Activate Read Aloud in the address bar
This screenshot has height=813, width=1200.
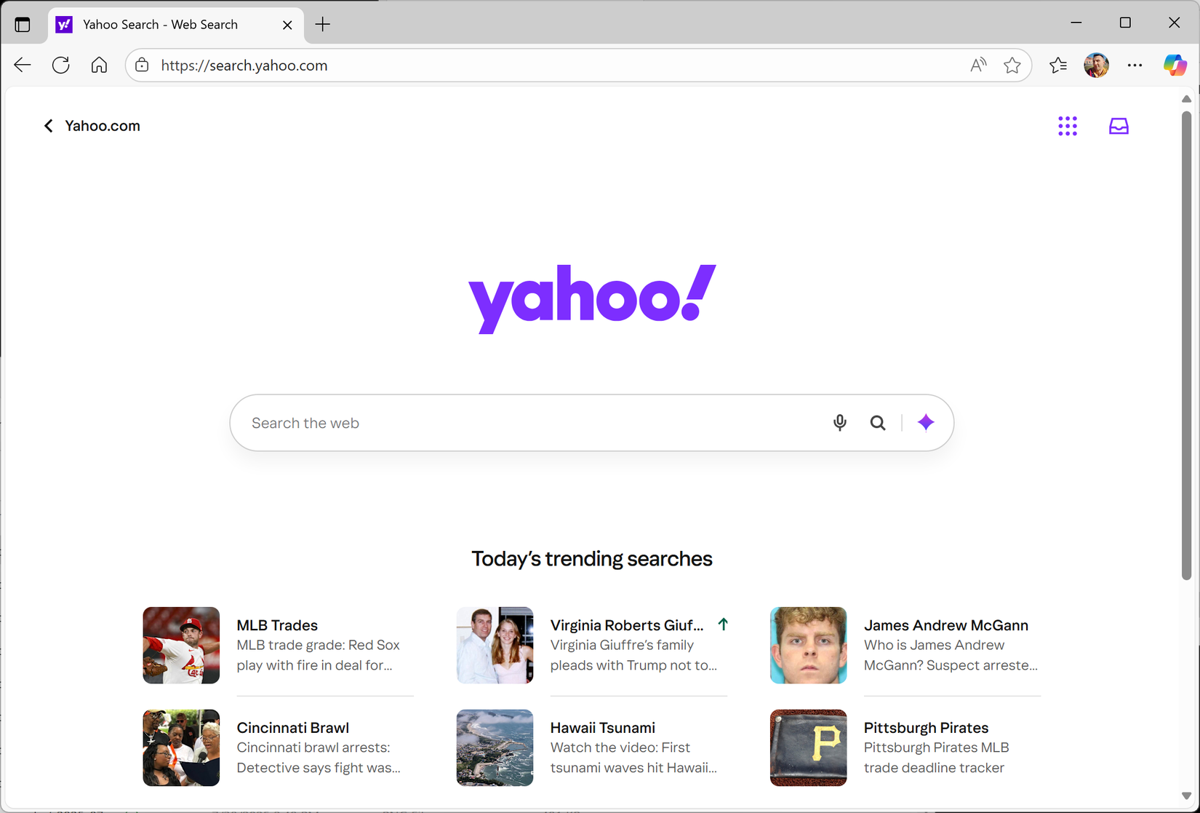[x=978, y=65]
